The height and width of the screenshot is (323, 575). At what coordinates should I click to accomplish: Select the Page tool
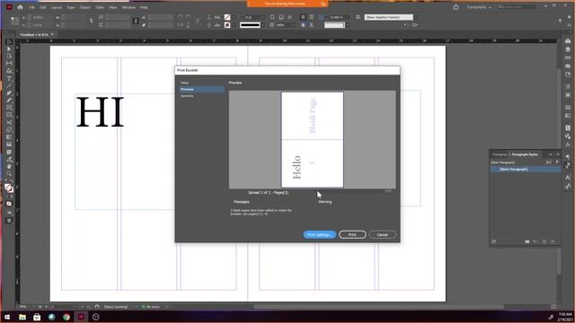click(9, 57)
